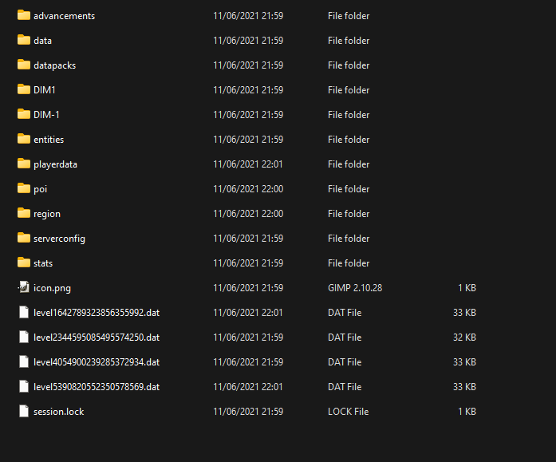Click the region folder icon
This screenshot has width=556, height=462.
[23, 214]
